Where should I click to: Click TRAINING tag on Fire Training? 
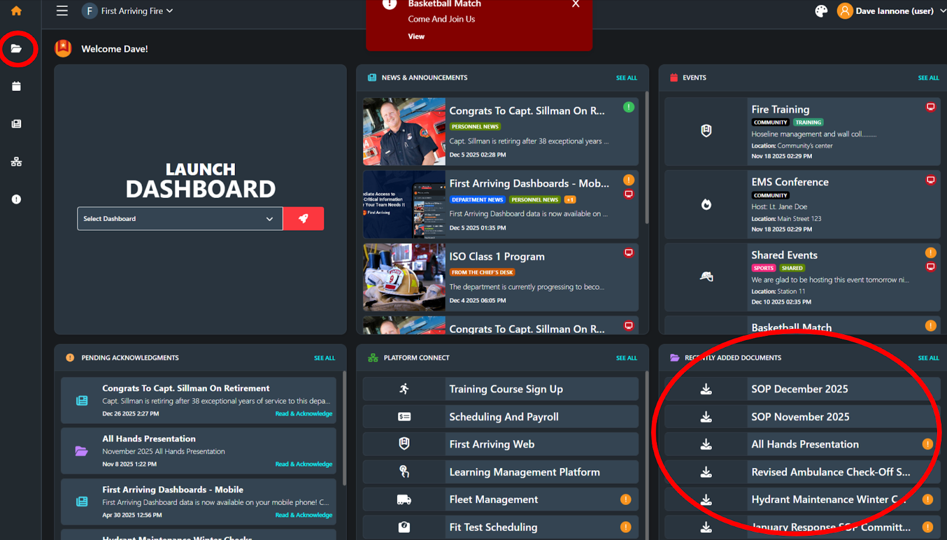coord(808,122)
